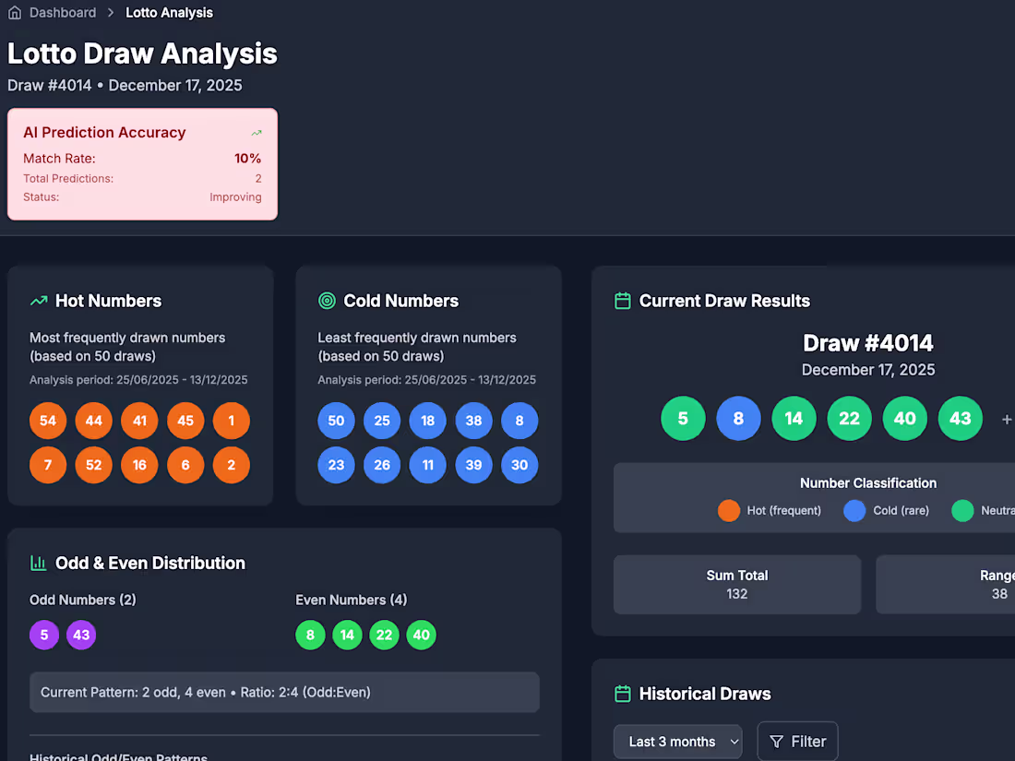Click the bar-chart icon on Odd & Even Distribution
1015x761 pixels.
(x=38, y=563)
